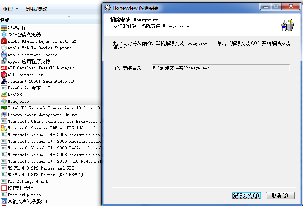Select the 2345智能浏览器 icon
The width and height of the screenshot is (303, 206).
coord(4,35)
